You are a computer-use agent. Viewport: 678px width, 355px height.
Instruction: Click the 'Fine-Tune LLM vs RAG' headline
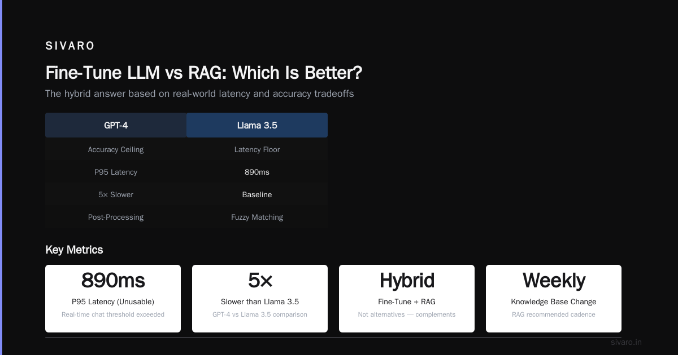tap(203, 73)
